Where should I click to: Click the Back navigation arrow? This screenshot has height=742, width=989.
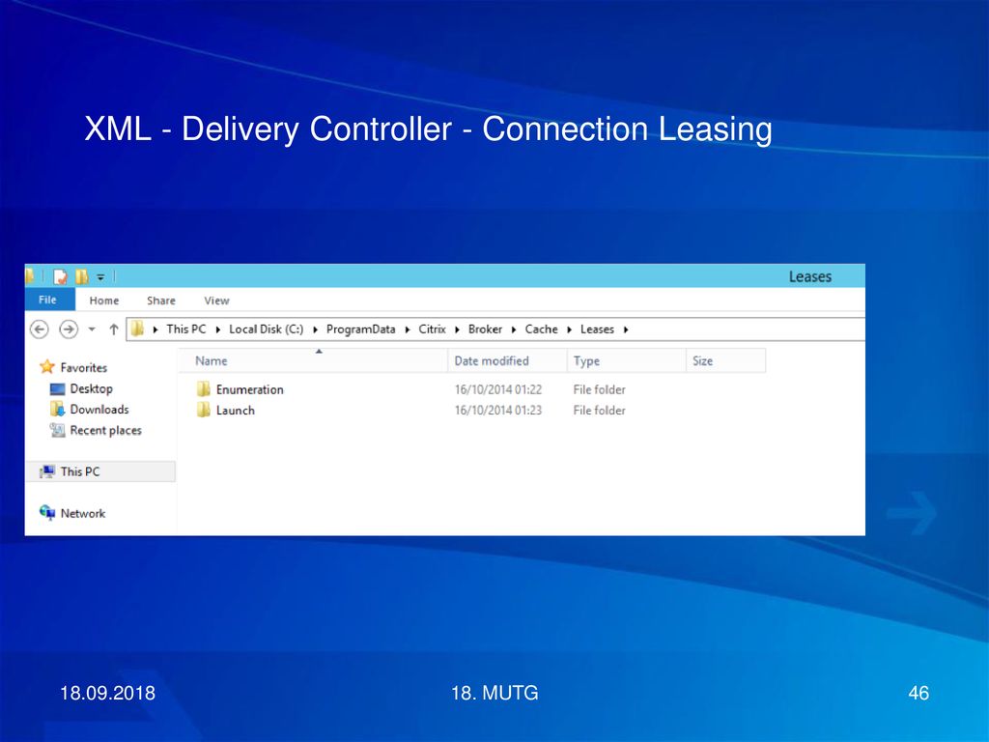[x=39, y=329]
